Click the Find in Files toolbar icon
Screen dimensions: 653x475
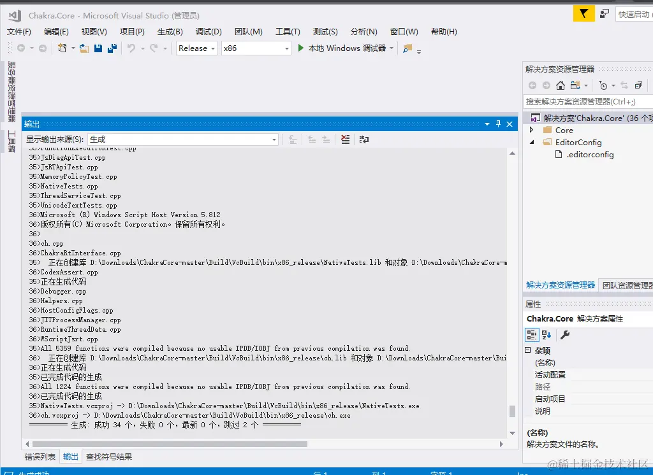pyautogui.click(x=407, y=48)
